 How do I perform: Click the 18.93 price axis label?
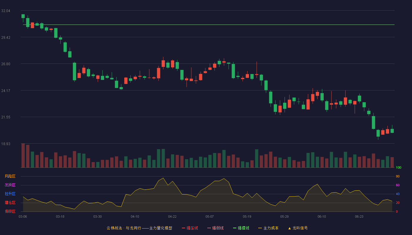(x=6, y=144)
